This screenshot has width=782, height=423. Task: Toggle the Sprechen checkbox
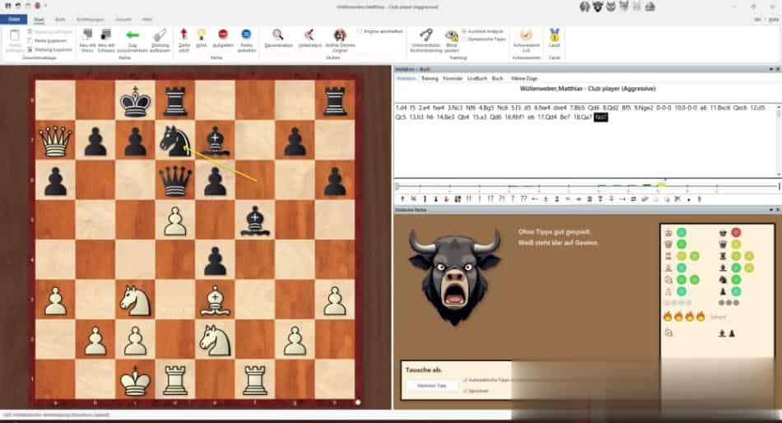coord(465,391)
